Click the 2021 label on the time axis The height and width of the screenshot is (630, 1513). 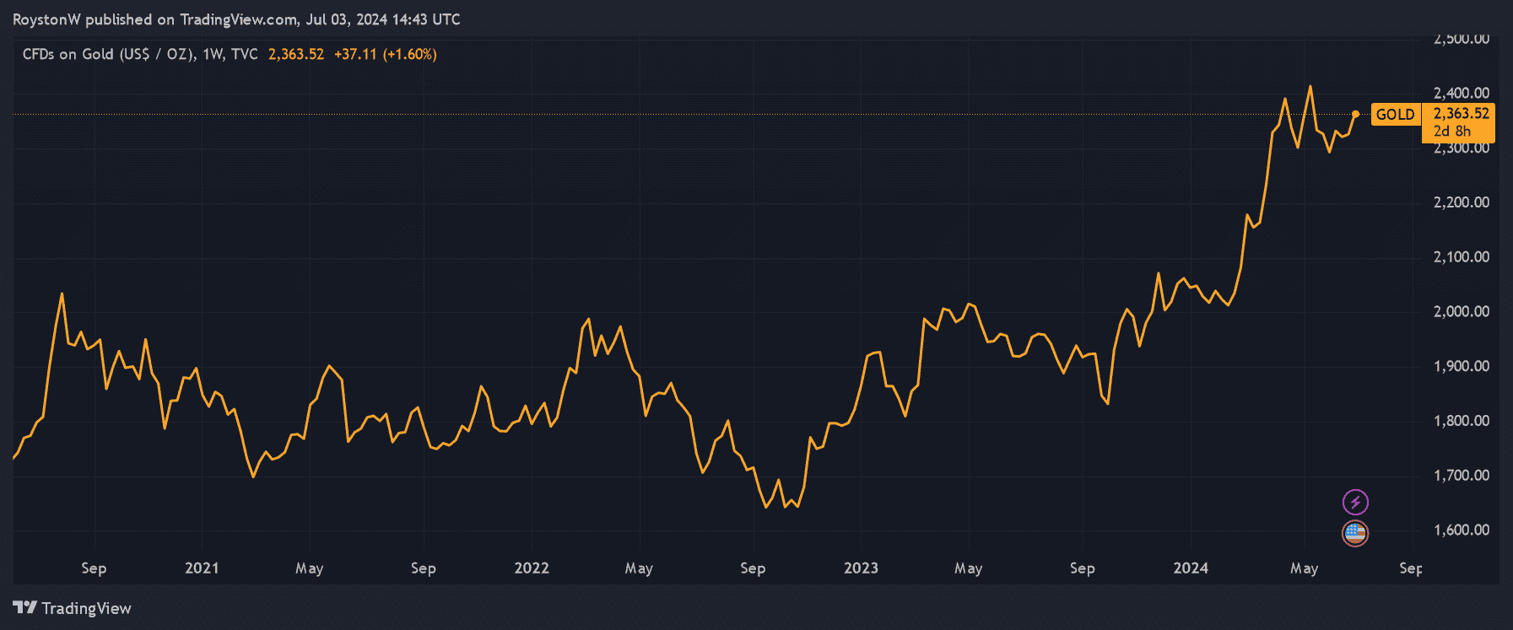coord(202,568)
